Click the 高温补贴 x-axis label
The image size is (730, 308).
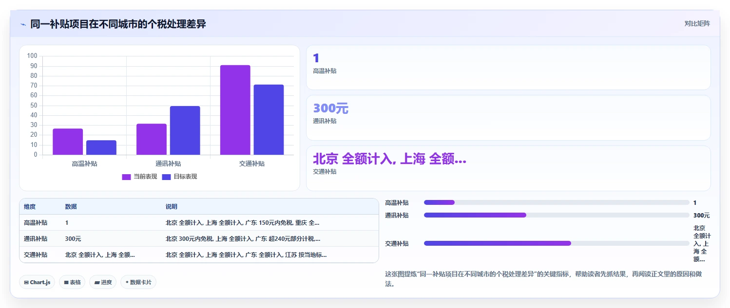pyautogui.click(x=84, y=164)
